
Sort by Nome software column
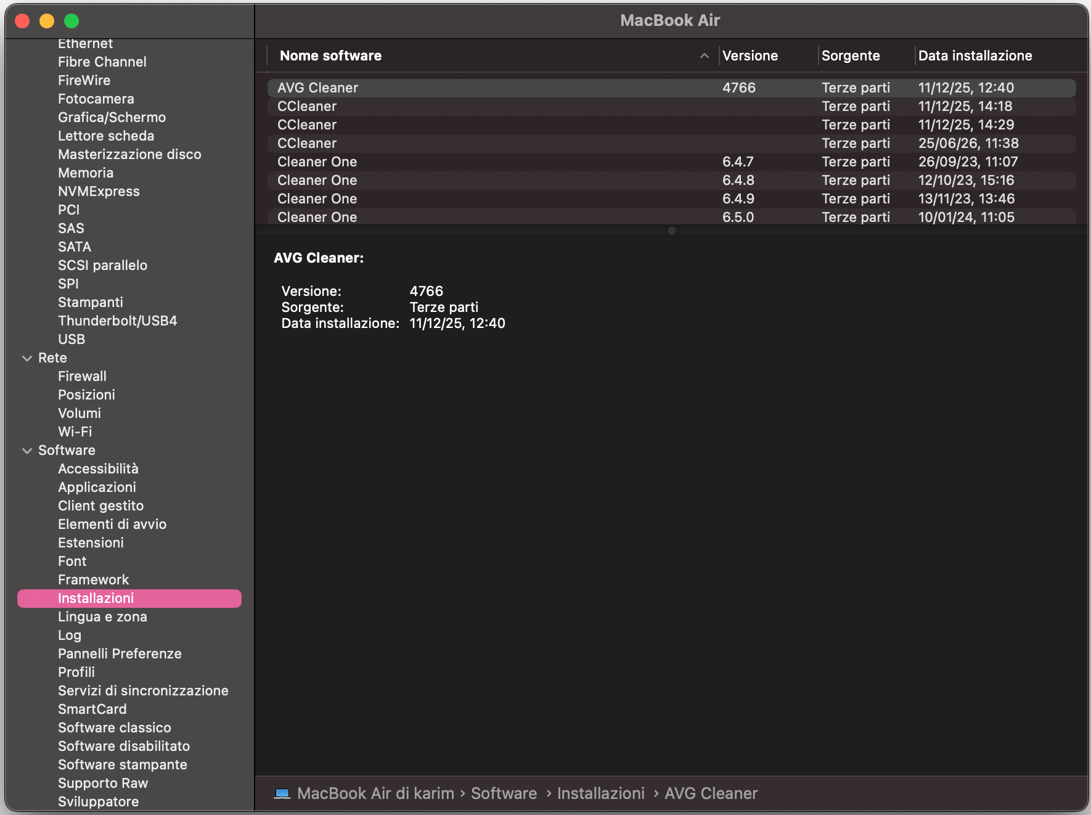tap(331, 55)
